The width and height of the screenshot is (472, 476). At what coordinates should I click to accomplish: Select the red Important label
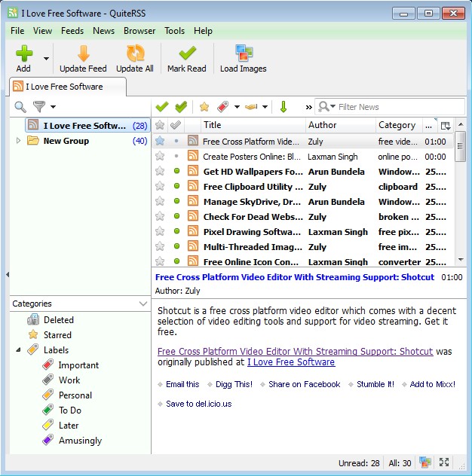pyautogui.click(x=78, y=365)
